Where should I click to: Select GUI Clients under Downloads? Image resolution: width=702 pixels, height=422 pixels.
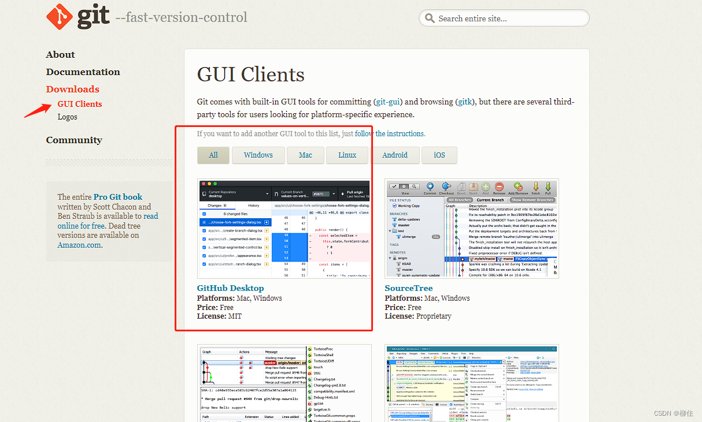[x=80, y=104]
